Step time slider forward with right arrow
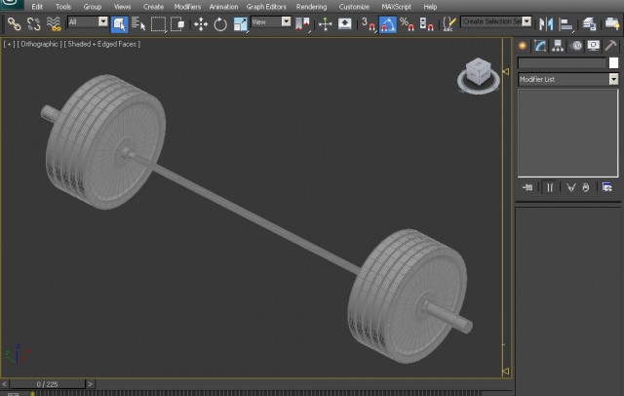Screen dimensions: 624x396 [x=90, y=384]
